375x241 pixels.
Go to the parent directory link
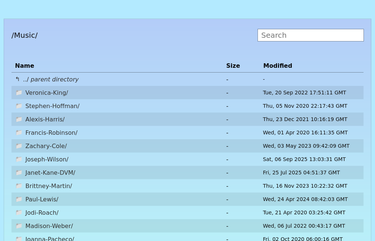51,79
